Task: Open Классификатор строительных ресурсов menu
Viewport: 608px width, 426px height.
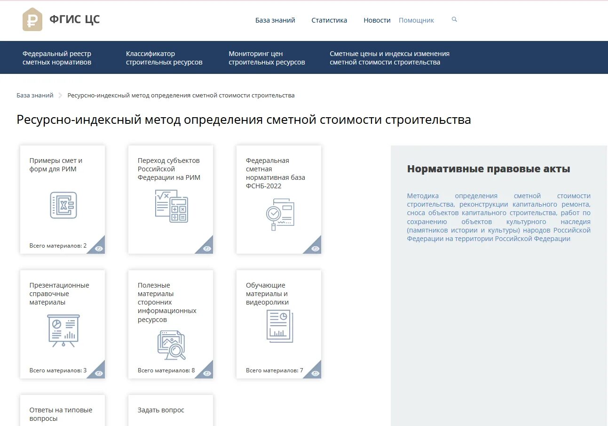Action: click(x=164, y=58)
